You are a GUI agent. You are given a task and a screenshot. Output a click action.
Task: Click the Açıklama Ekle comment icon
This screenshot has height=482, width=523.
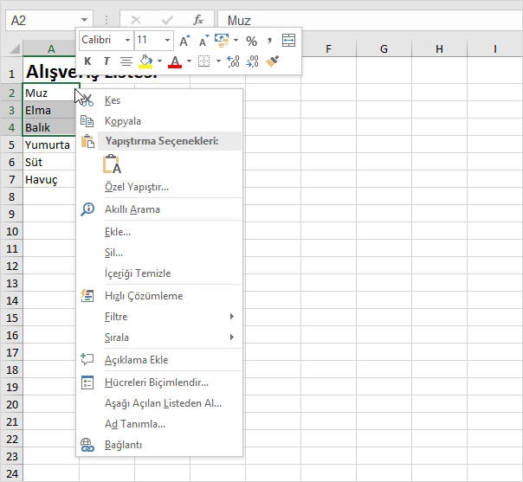coord(87,360)
